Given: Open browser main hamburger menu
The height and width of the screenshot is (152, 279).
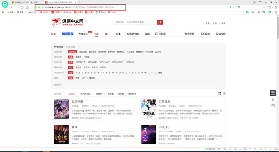Looking at the screenshot, I should coord(276,7).
